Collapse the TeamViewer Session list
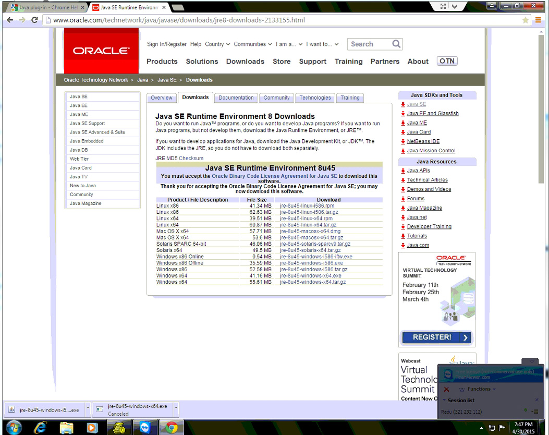The image size is (549, 435). point(444,400)
